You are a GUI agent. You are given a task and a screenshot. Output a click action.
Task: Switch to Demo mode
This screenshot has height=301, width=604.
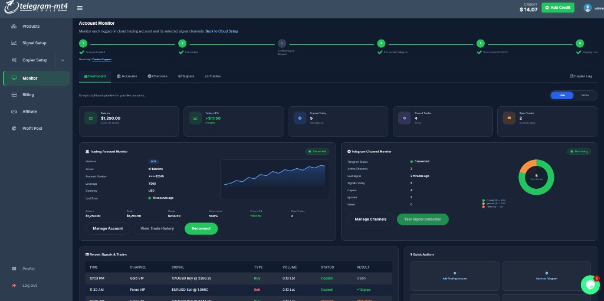585,95
